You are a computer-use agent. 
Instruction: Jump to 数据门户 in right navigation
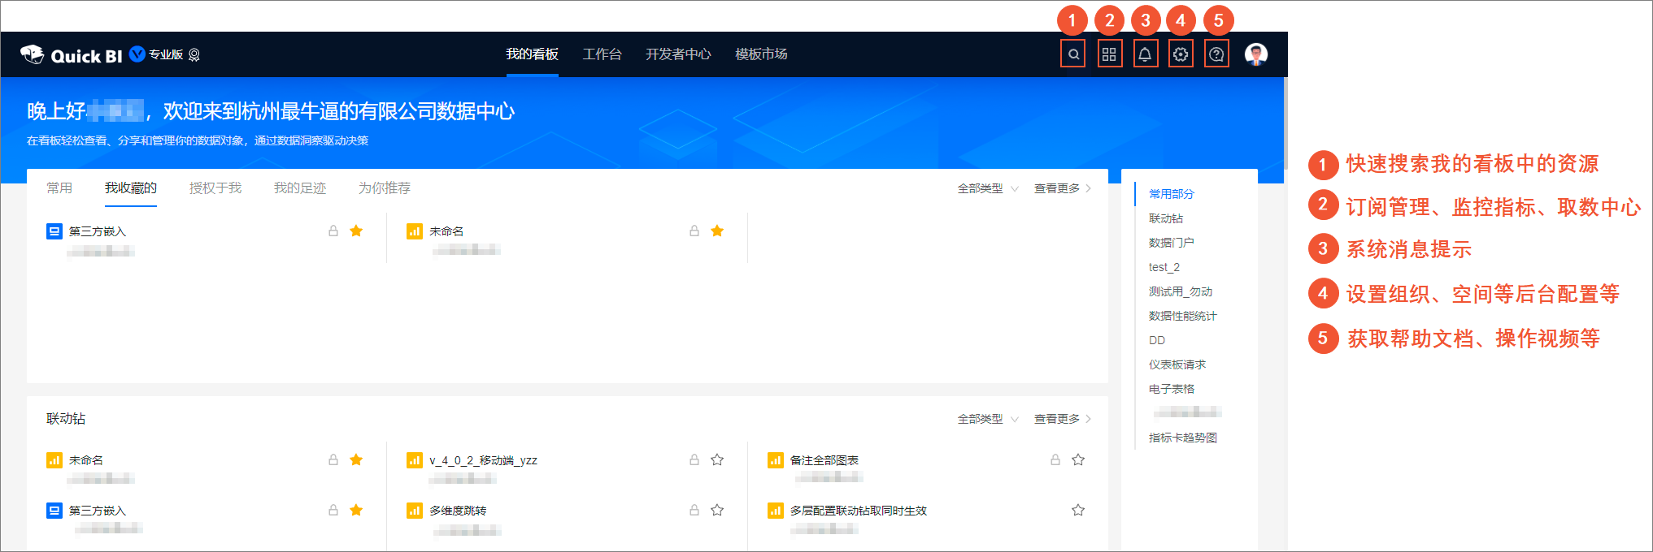(x=1172, y=243)
